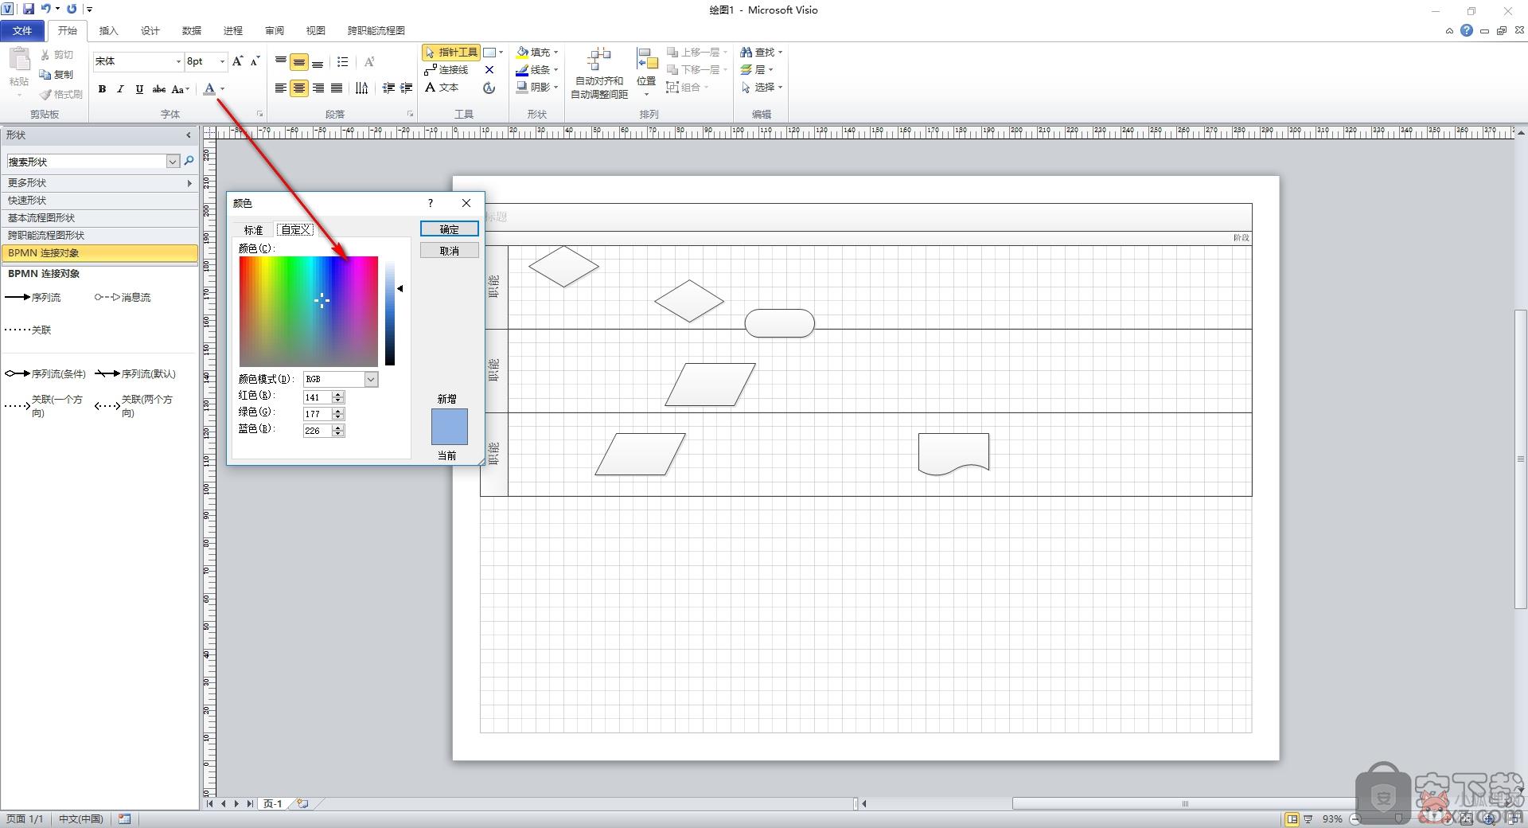This screenshot has width=1528, height=828.
Task: Select the 指针工具 pointer tool
Action: [x=451, y=53]
